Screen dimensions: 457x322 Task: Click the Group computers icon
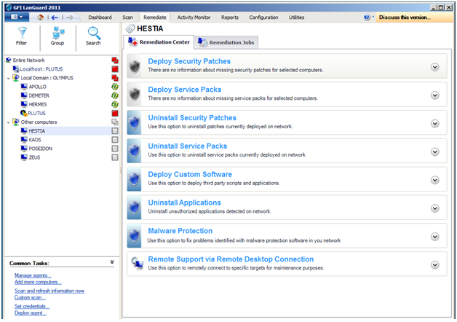tap(58, 33)
